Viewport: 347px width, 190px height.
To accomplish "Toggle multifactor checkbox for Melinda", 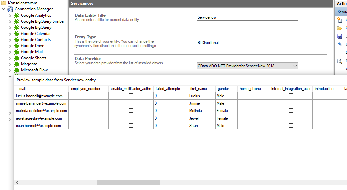I will click(x=131, y=111).
